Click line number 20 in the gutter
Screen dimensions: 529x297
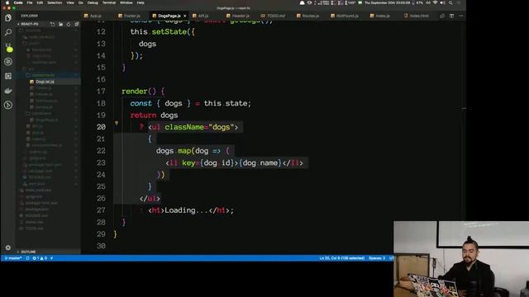101,127
